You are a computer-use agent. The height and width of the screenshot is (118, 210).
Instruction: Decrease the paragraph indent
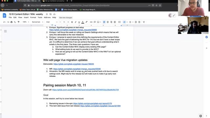pyautogui.click(x=136, y=22)
